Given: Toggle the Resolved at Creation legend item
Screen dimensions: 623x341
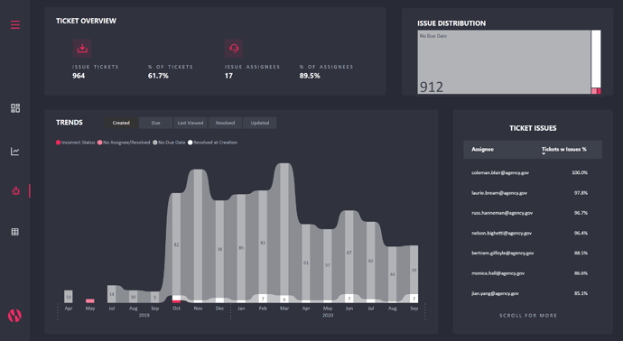Looking at the screenshot, I should [x=212, y=143].
